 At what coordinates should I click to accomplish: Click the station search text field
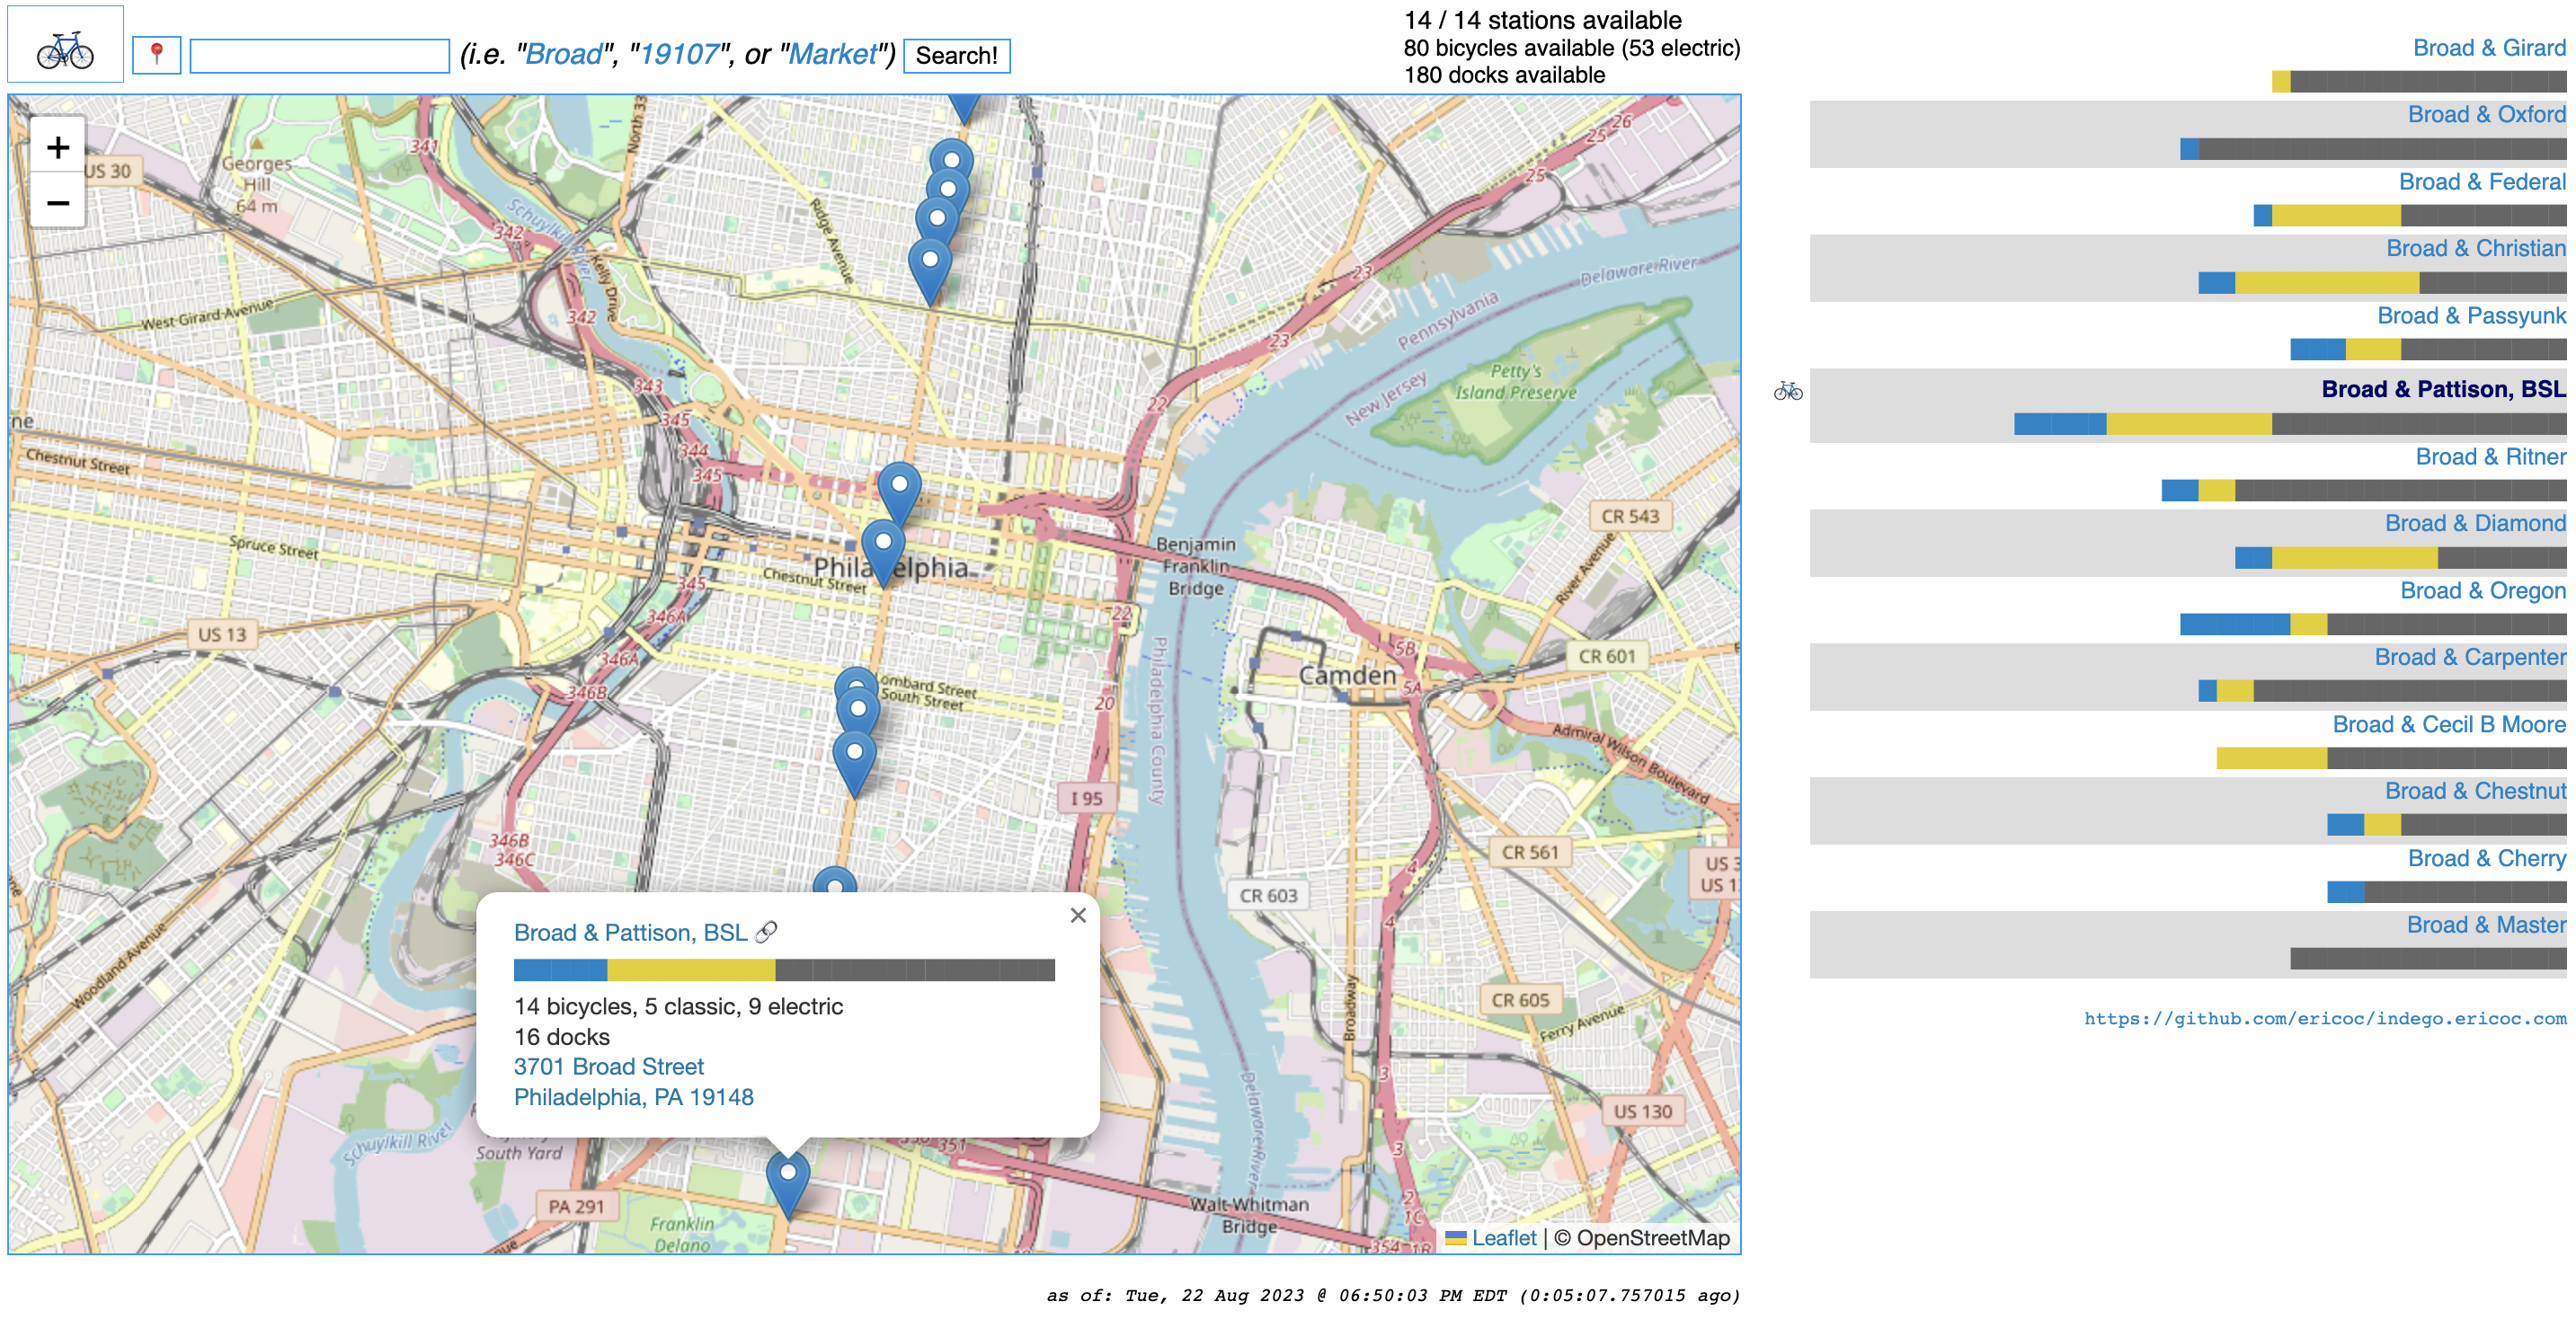tap(319, 55)
